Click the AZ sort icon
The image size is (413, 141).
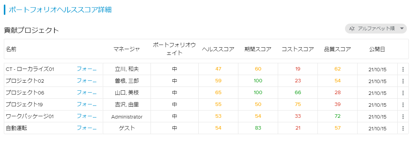click(352, 29)
